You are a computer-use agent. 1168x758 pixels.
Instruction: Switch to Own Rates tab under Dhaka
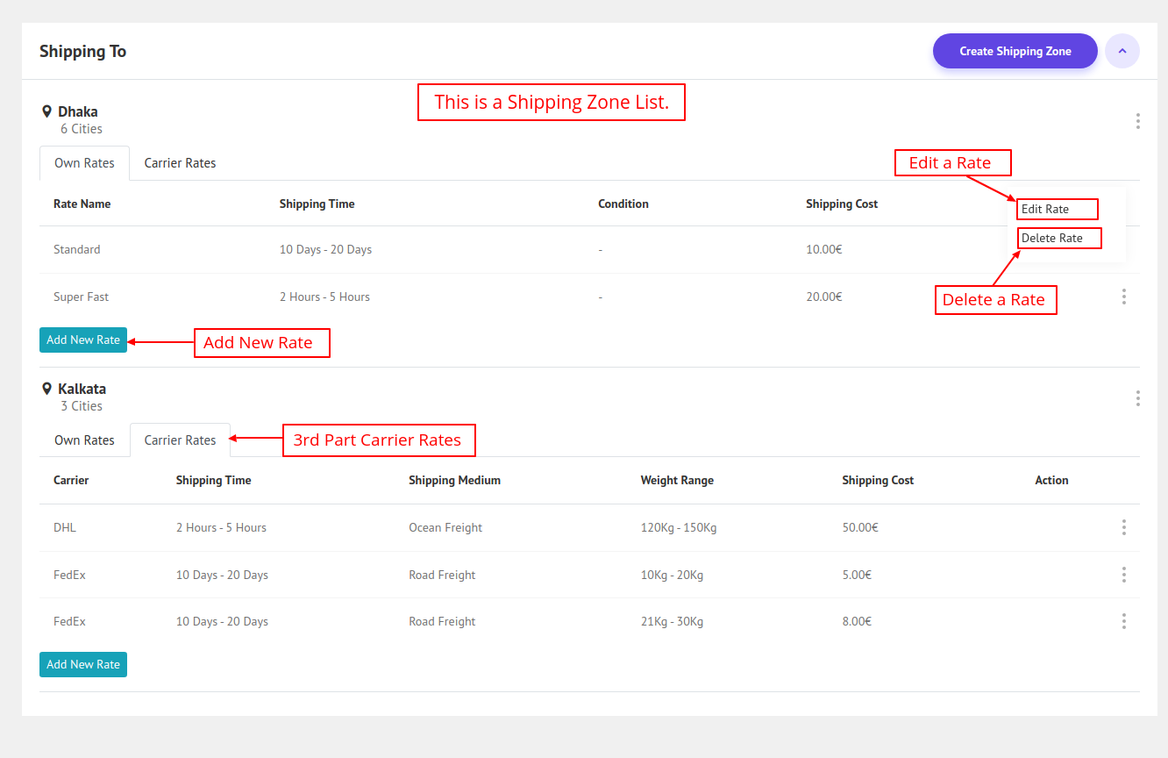tap(84, 163)
